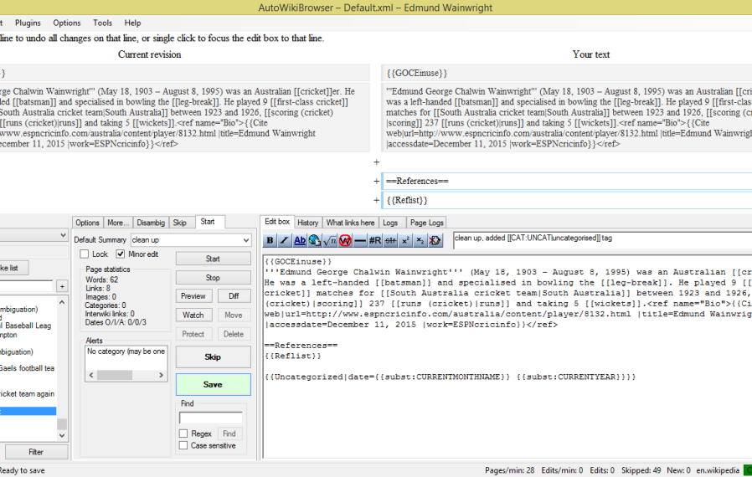Image resolution: width=752 pixels, height=477 pixels.
Task: Save the page with the green Save button
Action: coord(213,384)
